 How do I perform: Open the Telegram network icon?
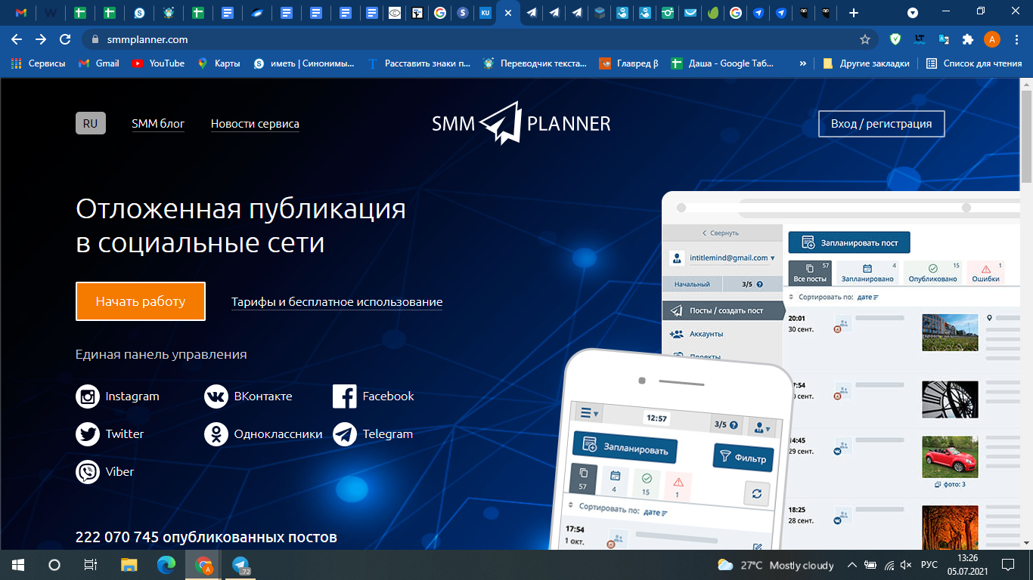click(x=345, y=434)
